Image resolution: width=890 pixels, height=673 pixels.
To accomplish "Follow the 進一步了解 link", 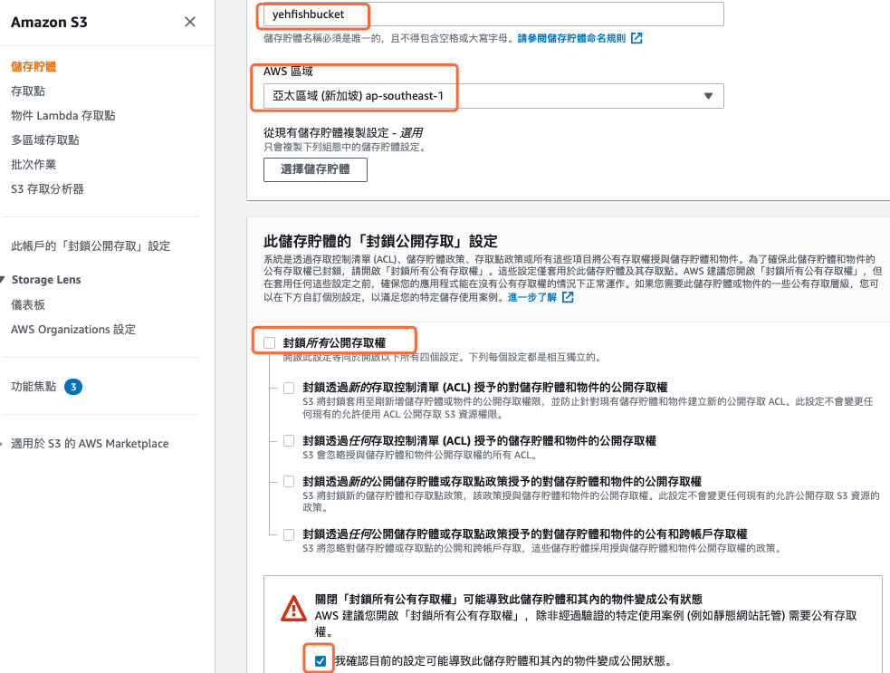I will tap(531, 297).
